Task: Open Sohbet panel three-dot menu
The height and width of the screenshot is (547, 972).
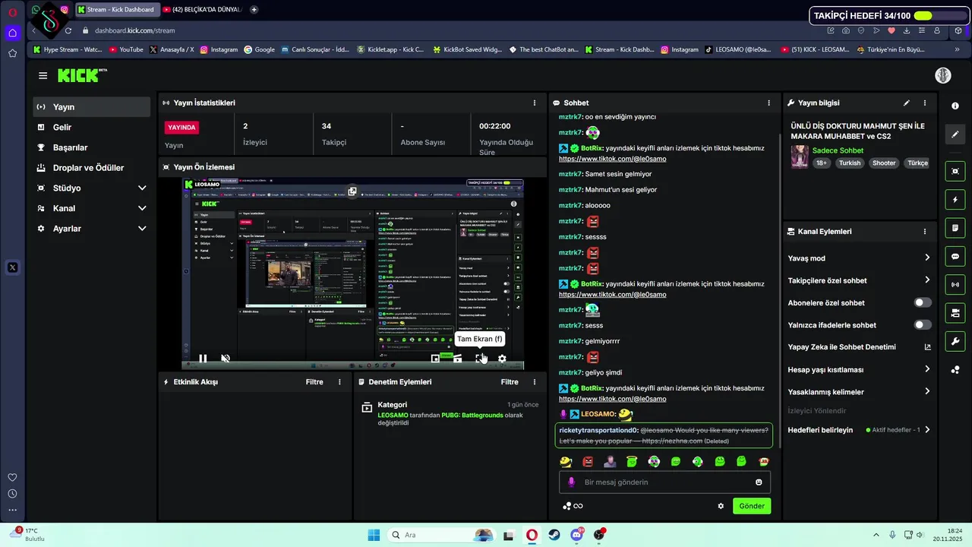Action: tap(768, 103)
